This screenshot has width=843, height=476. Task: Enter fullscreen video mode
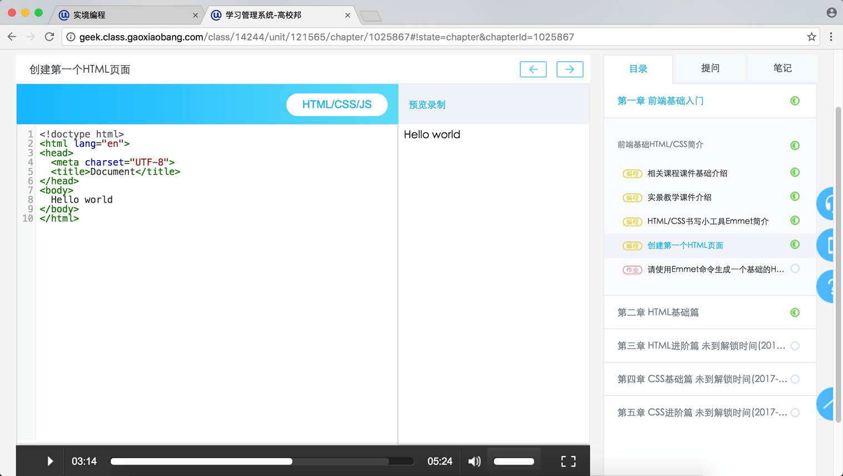tap(568, 462)
